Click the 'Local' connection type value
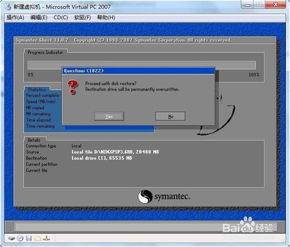The height and width of the screenshot is (247, 290). [x=77, y=146]
